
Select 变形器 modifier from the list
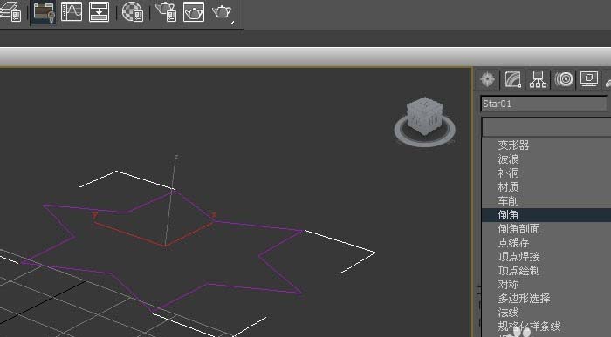coord(513,145)
